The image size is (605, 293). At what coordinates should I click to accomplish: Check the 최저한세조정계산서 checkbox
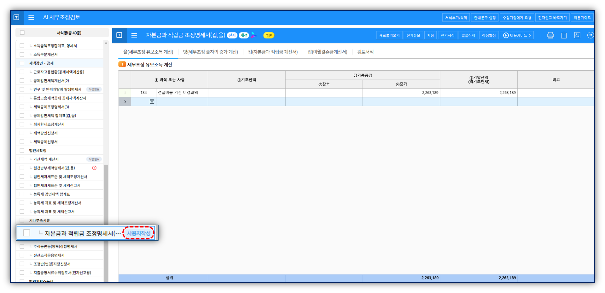(x=22, y=124)
